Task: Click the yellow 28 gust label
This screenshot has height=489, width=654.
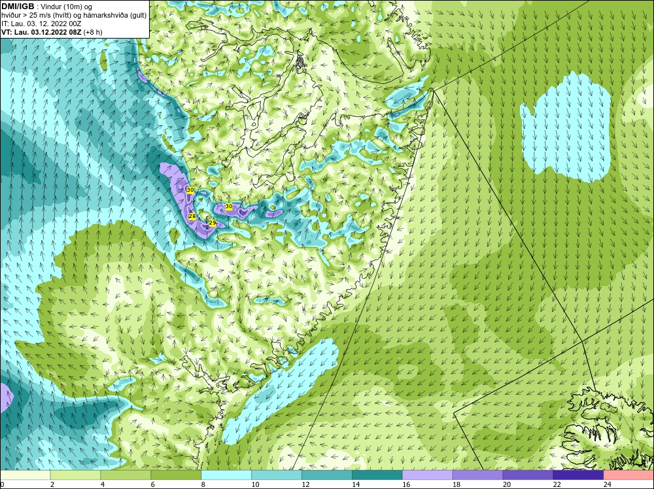Action: point(192,216)
